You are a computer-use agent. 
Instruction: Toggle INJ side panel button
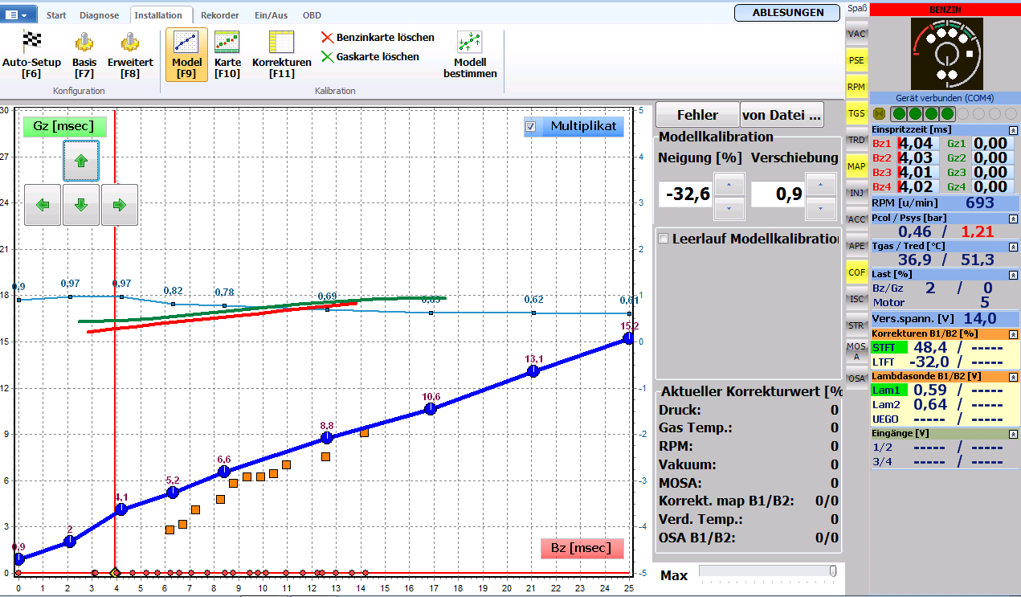(x=856, y=193)
